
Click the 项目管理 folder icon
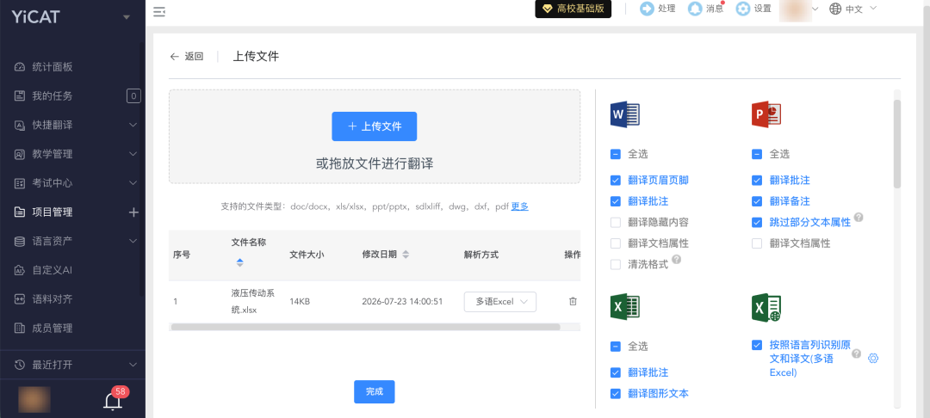pos(20,212)
